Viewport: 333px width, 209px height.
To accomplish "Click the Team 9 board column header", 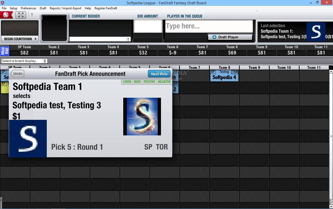I will tap(254, 68).
